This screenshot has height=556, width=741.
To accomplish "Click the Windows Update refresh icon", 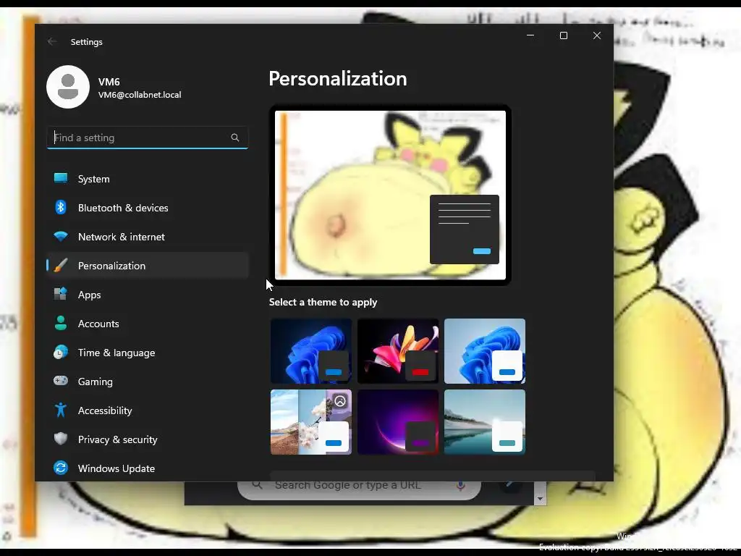I will click(61, 468).
